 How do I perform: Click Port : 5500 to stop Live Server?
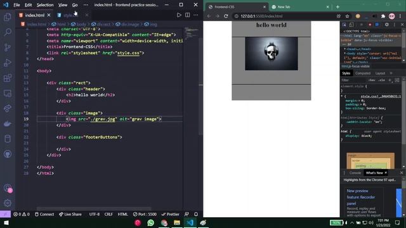[145, 214]
